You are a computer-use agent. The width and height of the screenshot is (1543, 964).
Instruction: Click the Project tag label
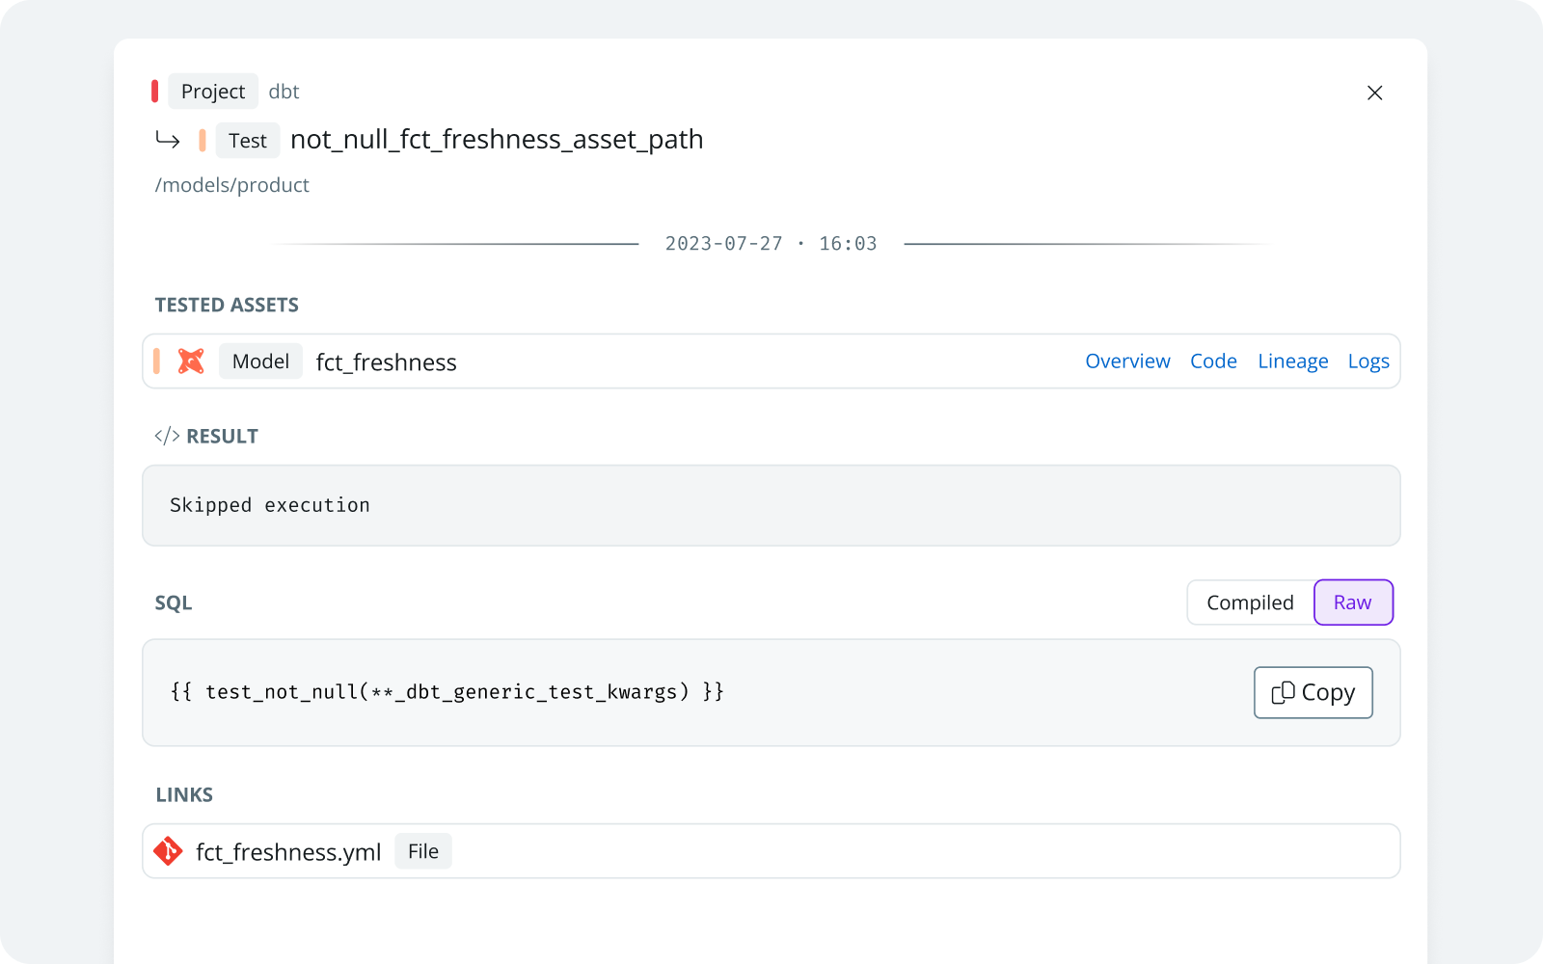pos(213,92)
